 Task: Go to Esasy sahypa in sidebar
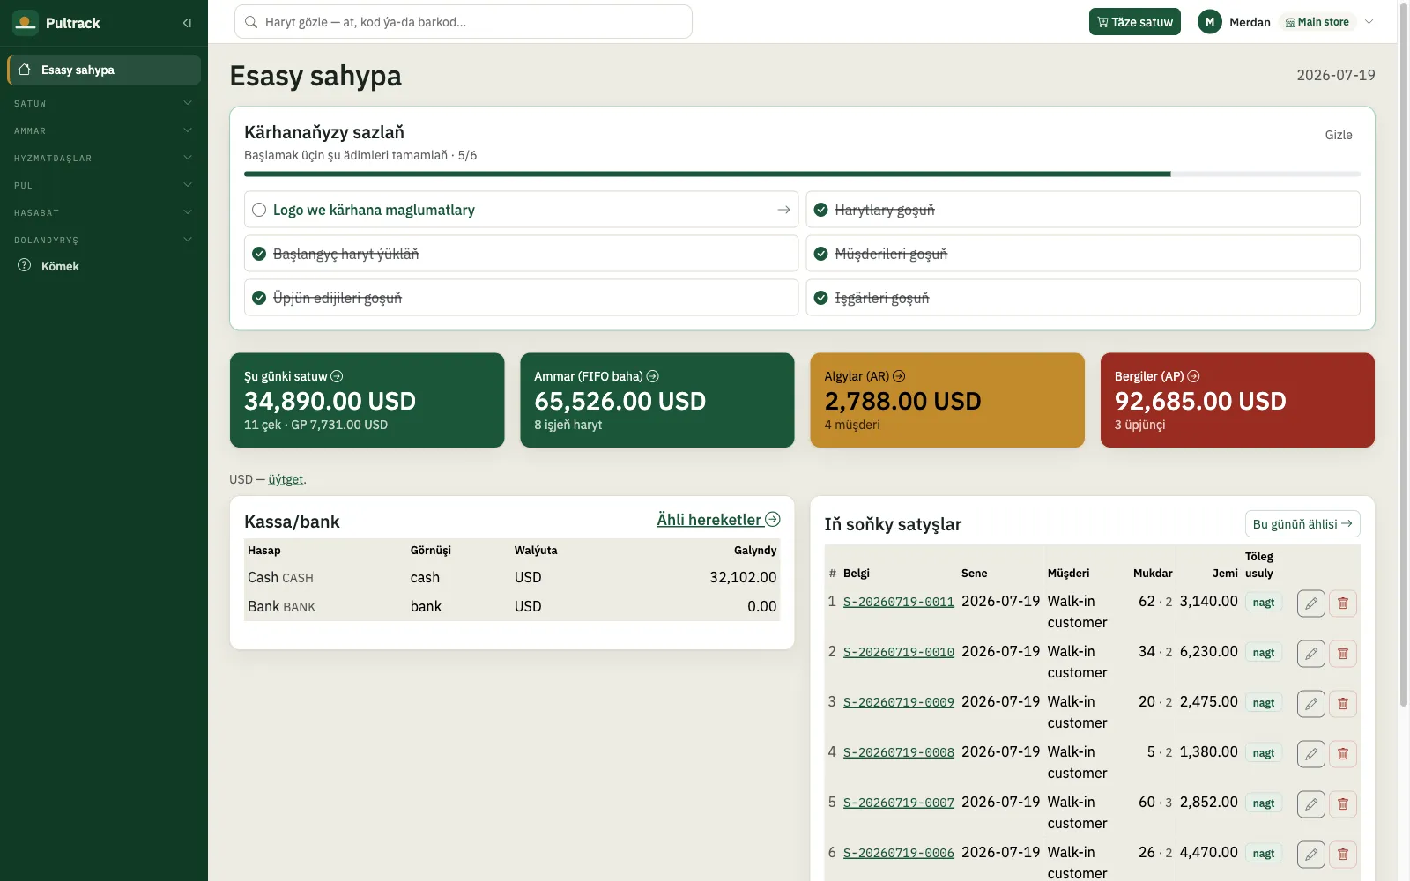[x=104, y=70]
